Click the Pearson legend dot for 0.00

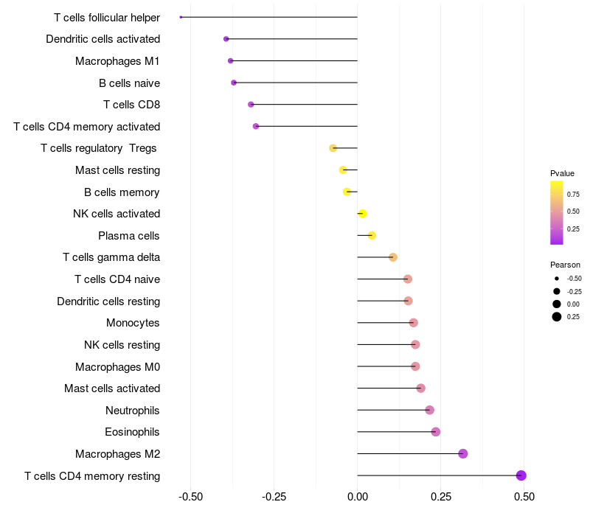pos(557,304)
